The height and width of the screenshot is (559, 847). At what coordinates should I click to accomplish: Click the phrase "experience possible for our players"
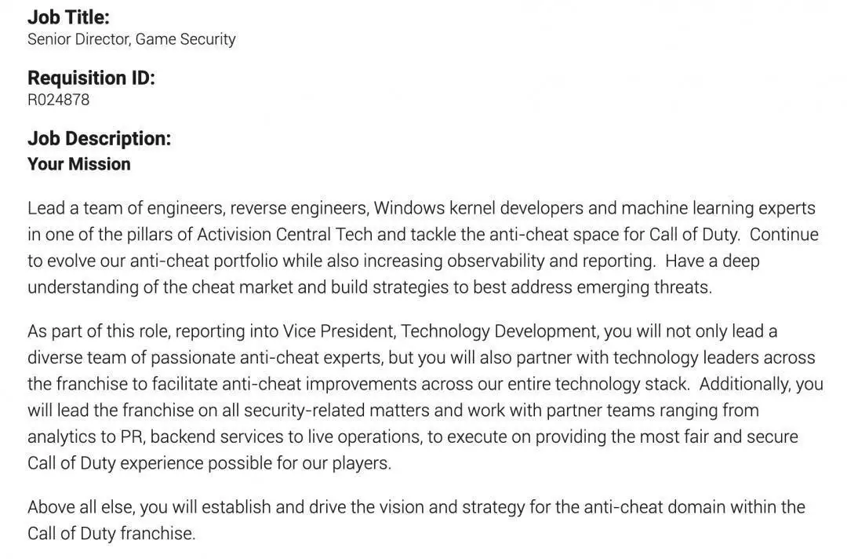coord(256,463)
